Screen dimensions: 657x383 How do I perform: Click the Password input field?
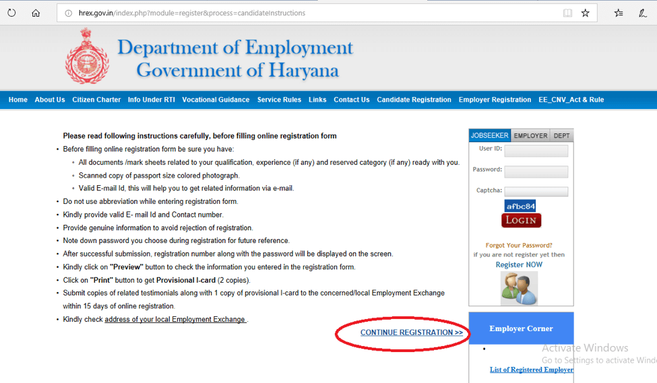(536, 172)
